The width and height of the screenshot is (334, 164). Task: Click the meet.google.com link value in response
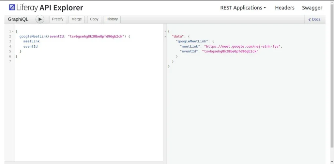[x=243, y=46]
